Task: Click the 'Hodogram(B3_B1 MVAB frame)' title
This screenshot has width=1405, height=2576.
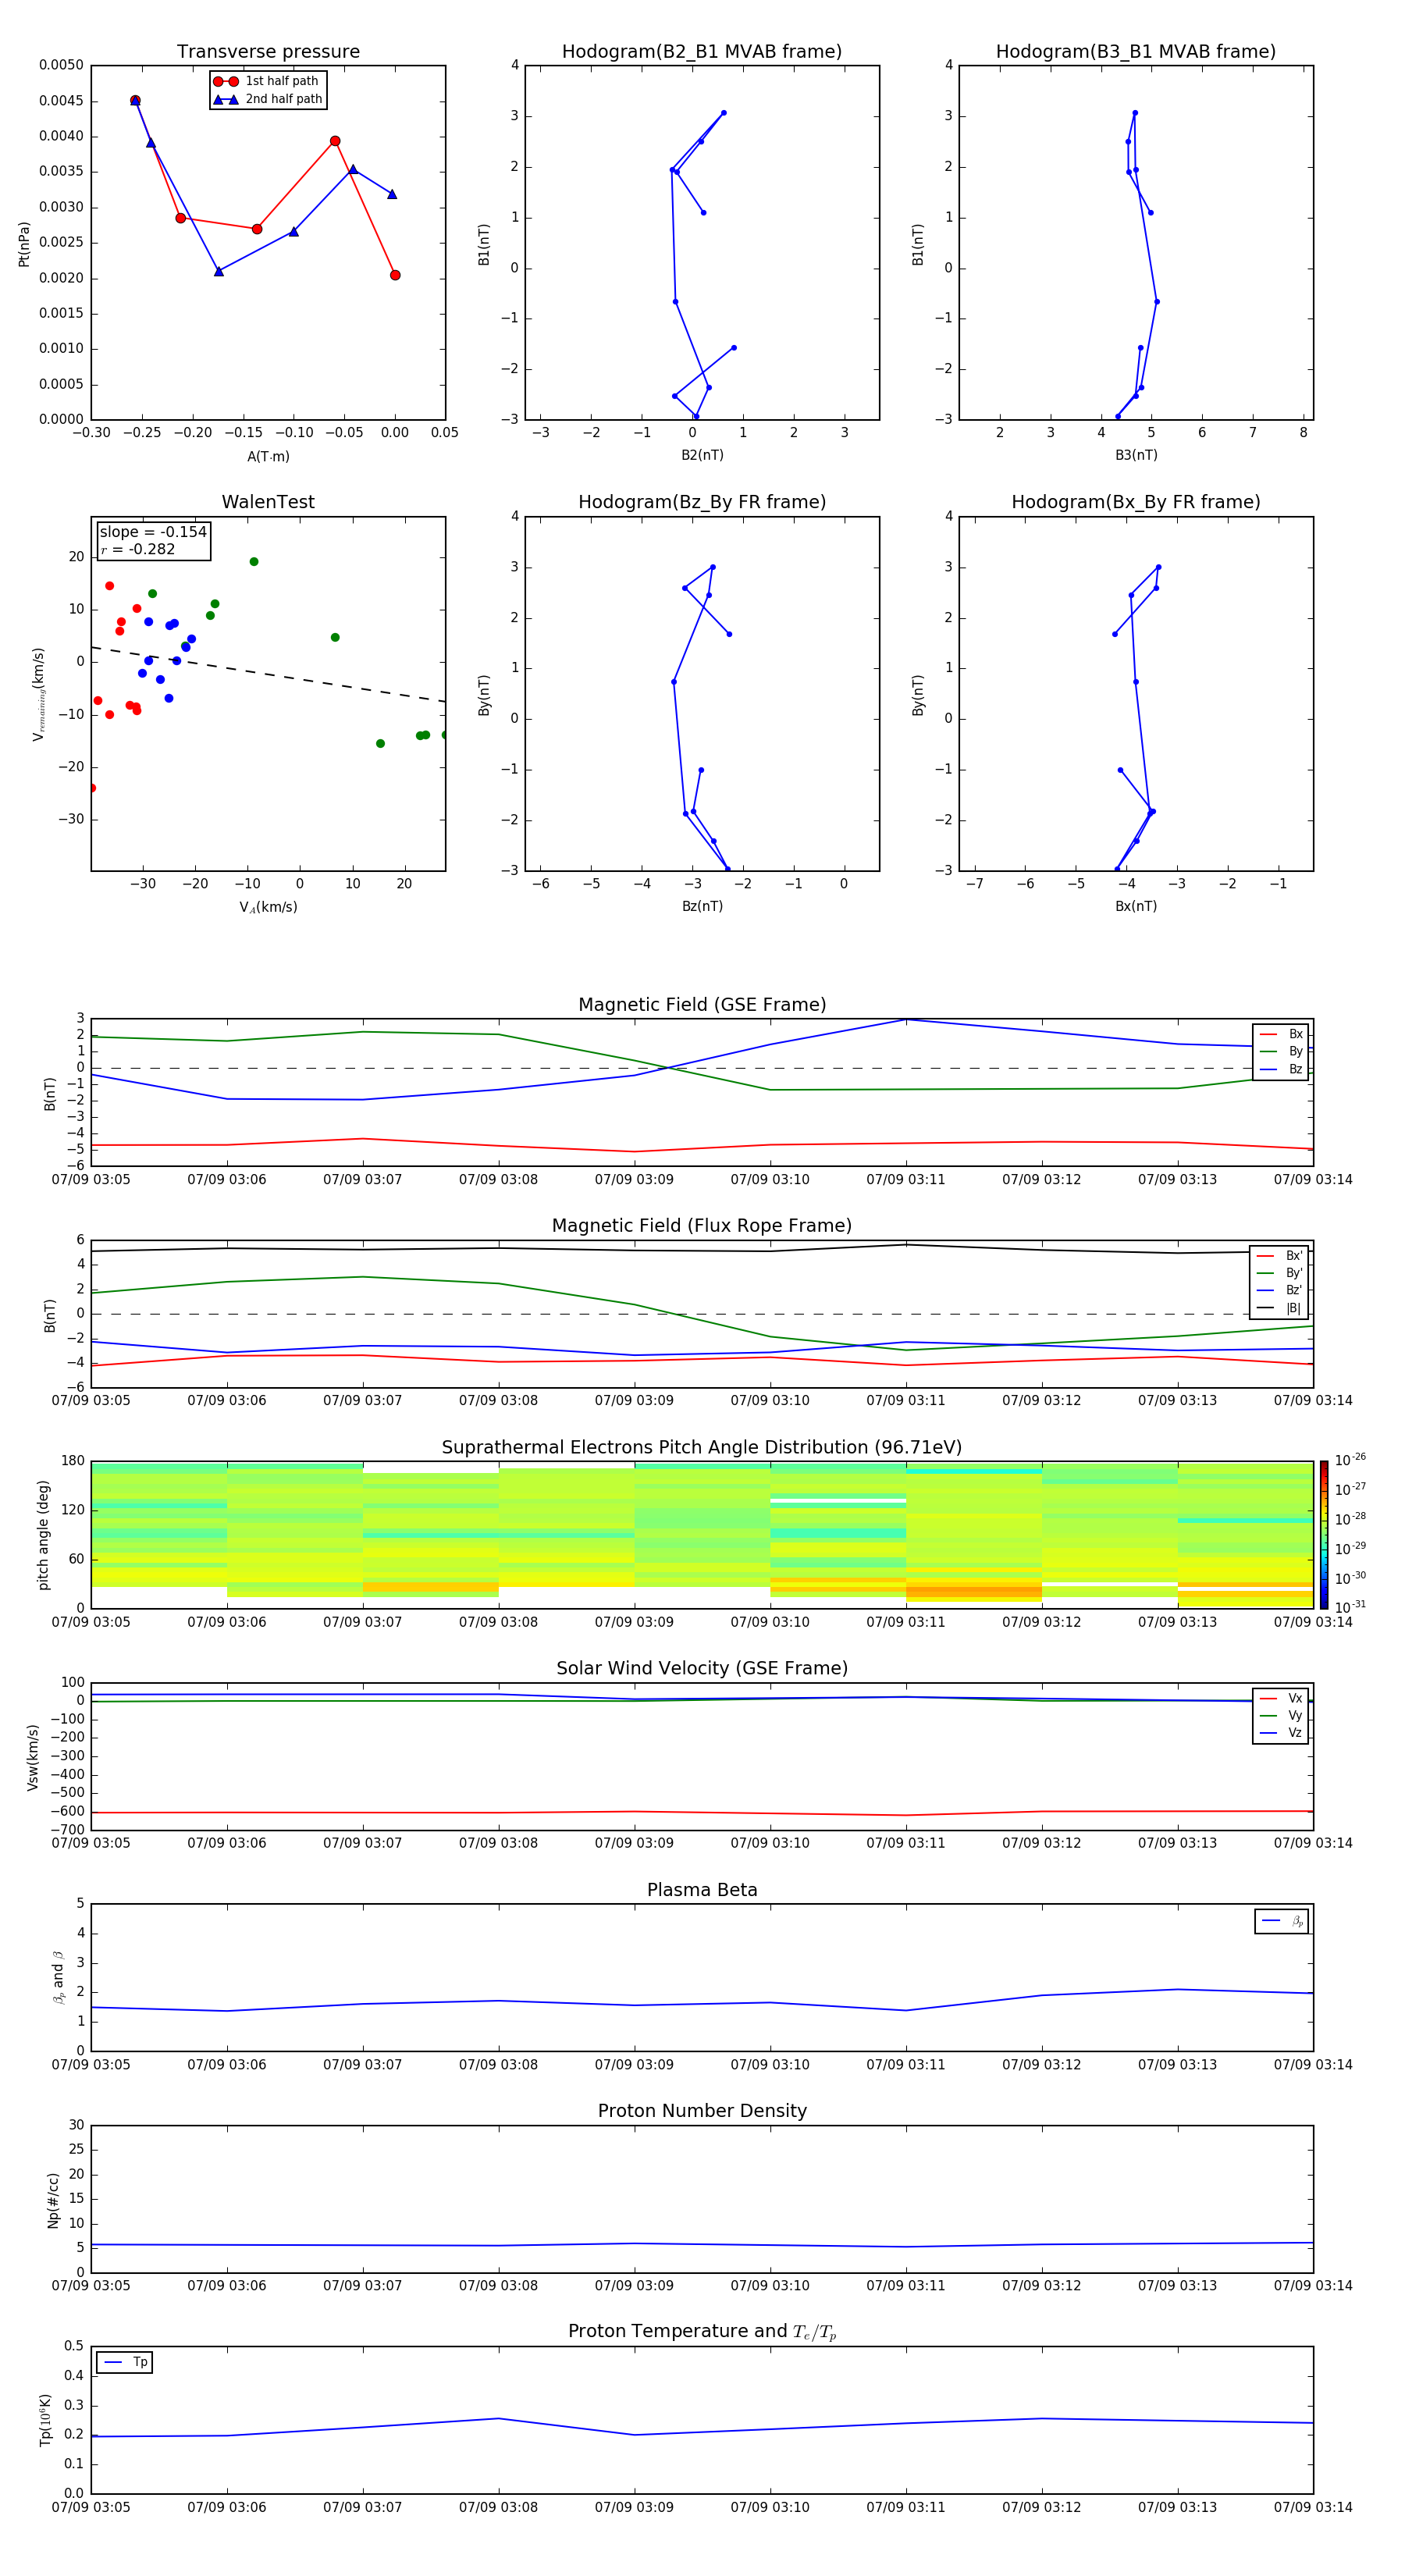Action: click(1136, 52)
